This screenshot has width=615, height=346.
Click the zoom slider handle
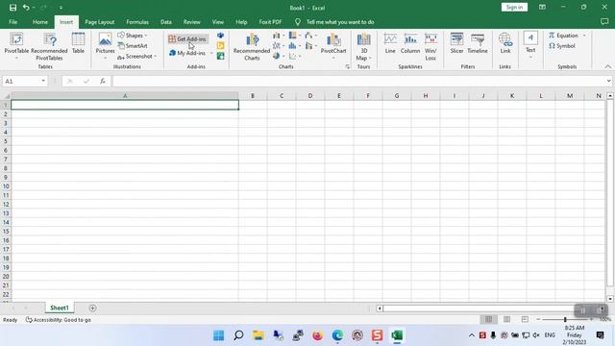click(565, 320)
